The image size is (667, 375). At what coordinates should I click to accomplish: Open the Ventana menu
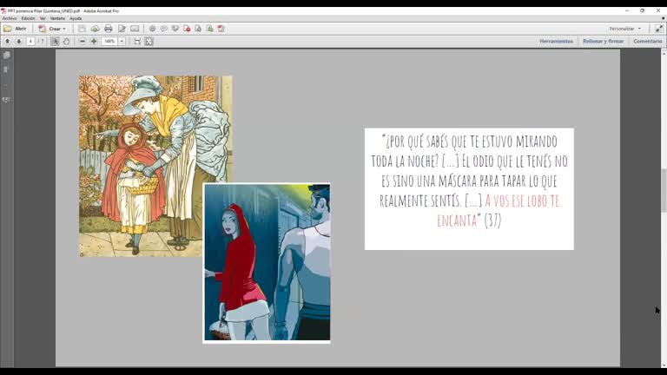click(x=57, y=17)
